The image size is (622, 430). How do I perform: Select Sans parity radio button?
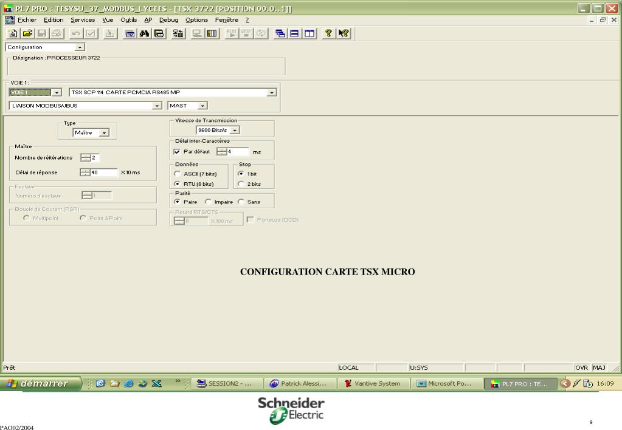pyautogui.click(x=241, y=202)
